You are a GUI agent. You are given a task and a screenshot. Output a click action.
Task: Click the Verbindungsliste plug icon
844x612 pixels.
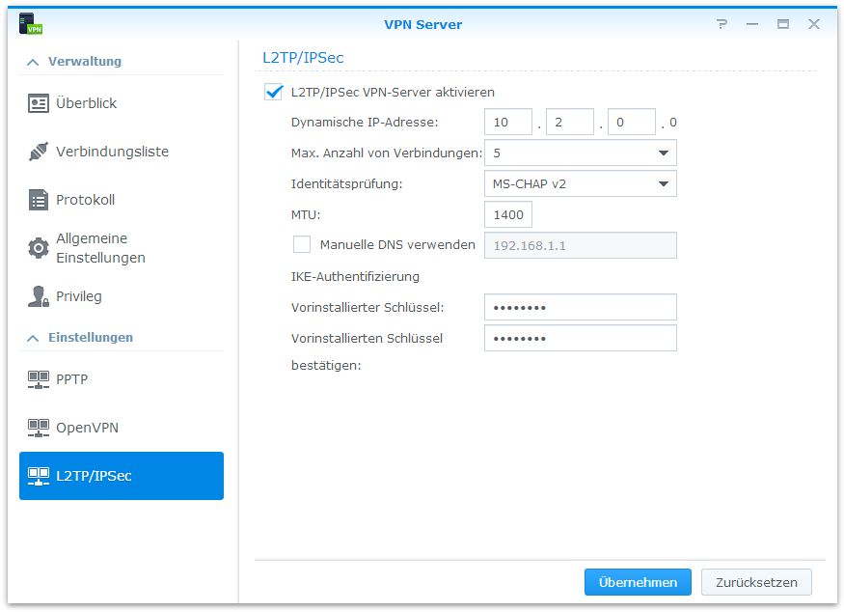39,152
